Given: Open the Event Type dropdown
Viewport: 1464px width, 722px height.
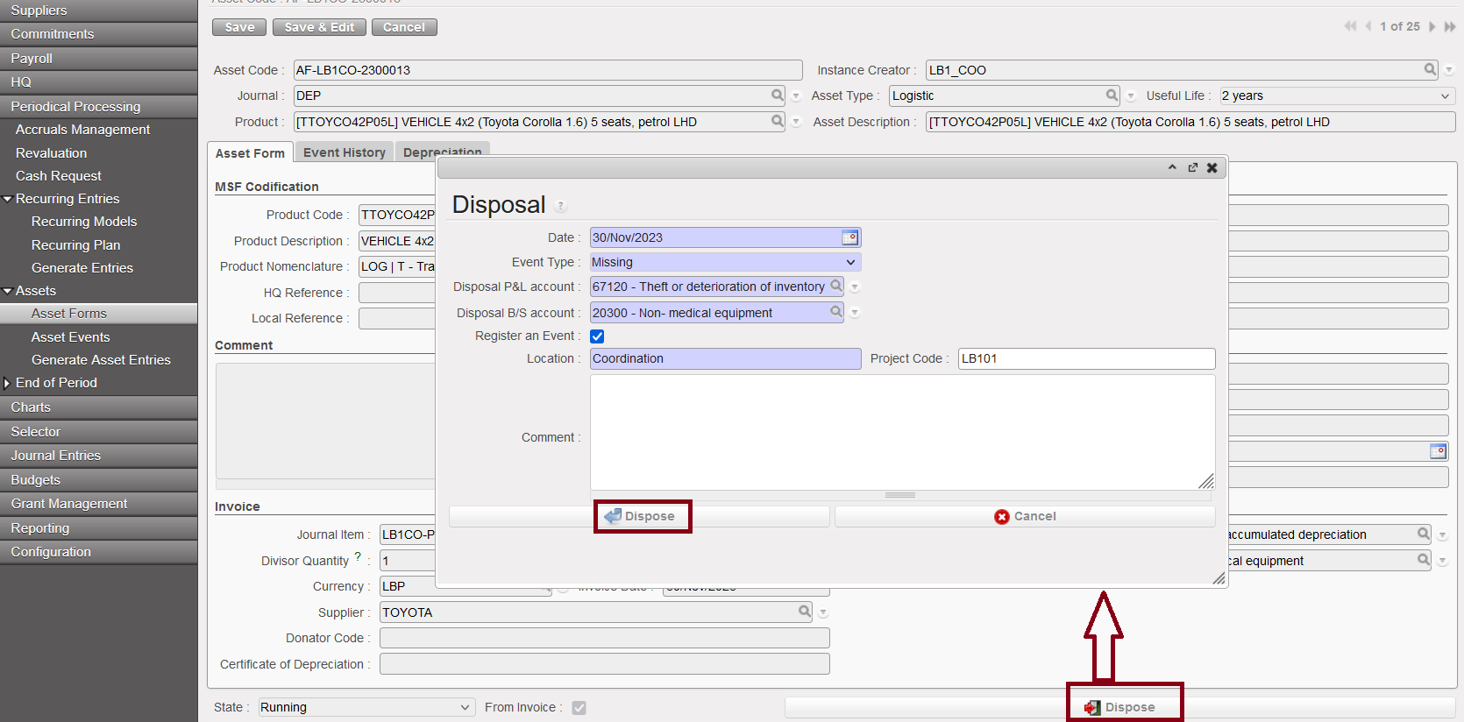Looking at the screenshot, I should click(x=725, y=262).
